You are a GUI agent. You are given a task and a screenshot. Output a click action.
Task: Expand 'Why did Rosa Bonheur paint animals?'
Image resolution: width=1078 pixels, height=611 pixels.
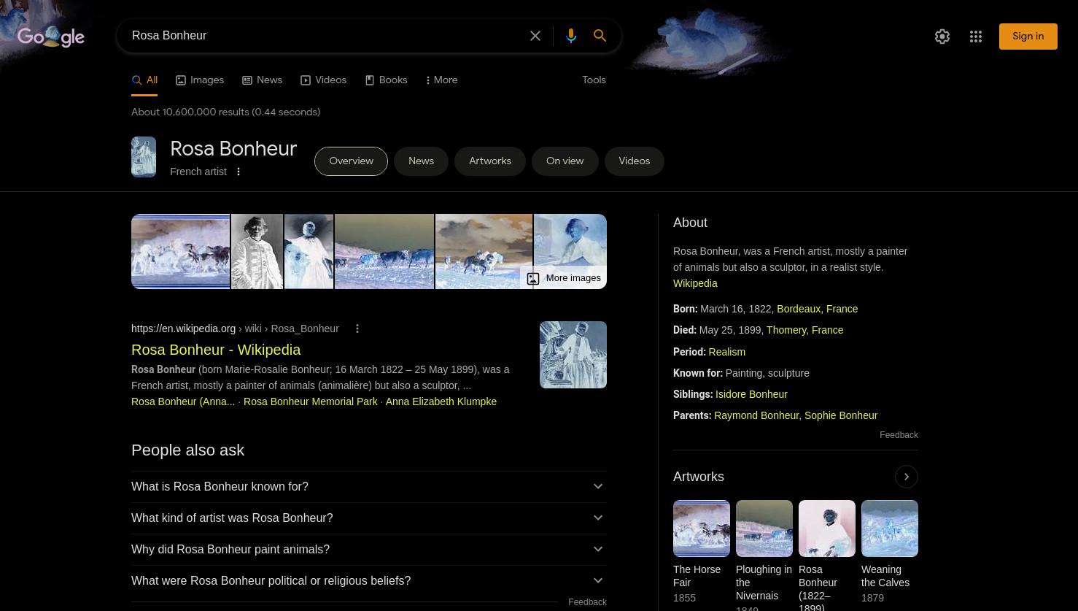coord(369,550)
